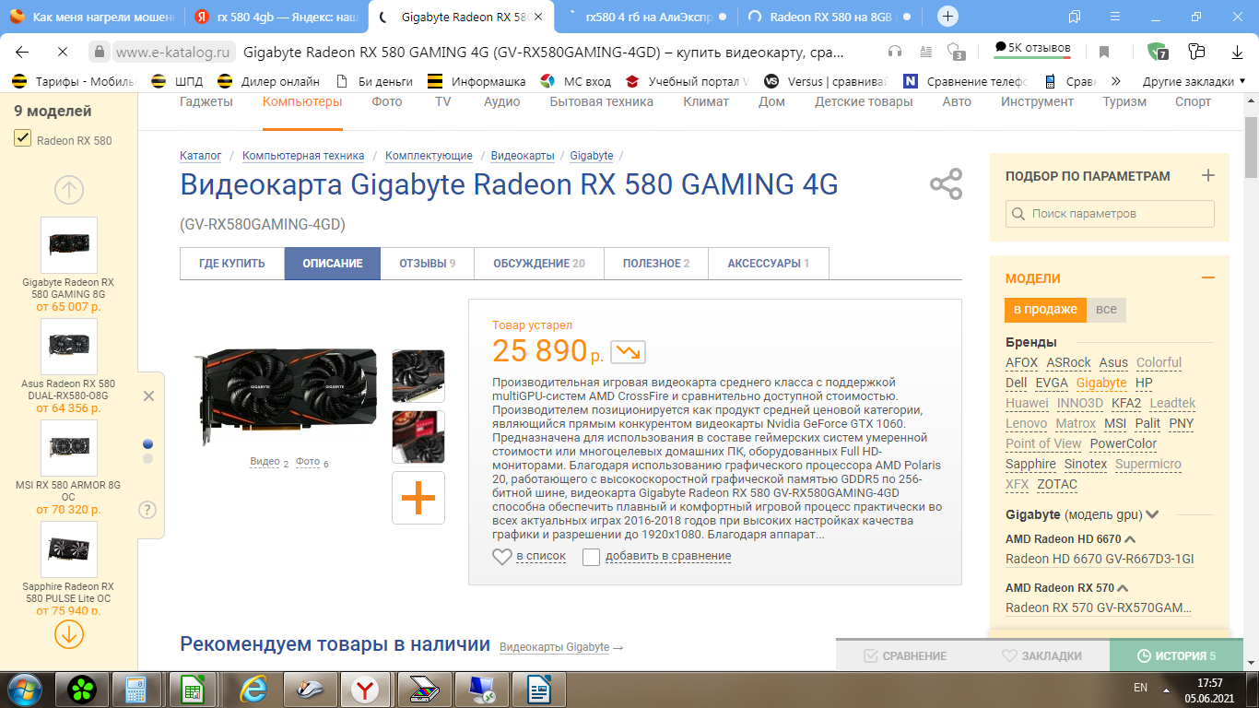Open the 'Полезное 2' tab

pyautogui.click(x=656, y=264)
